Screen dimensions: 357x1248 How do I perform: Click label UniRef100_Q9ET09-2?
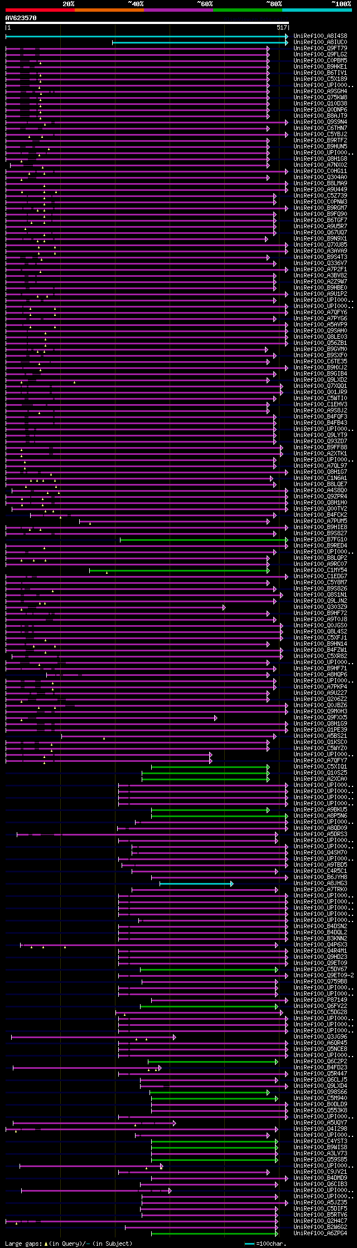pos(324,976)
